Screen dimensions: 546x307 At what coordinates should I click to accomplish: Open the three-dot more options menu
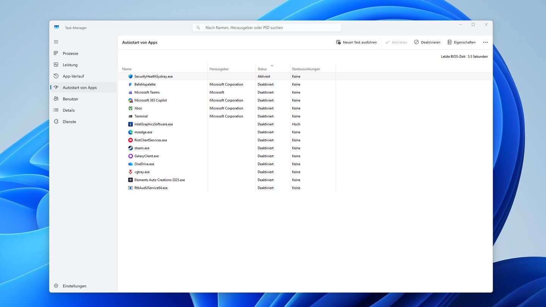point(485,42)
